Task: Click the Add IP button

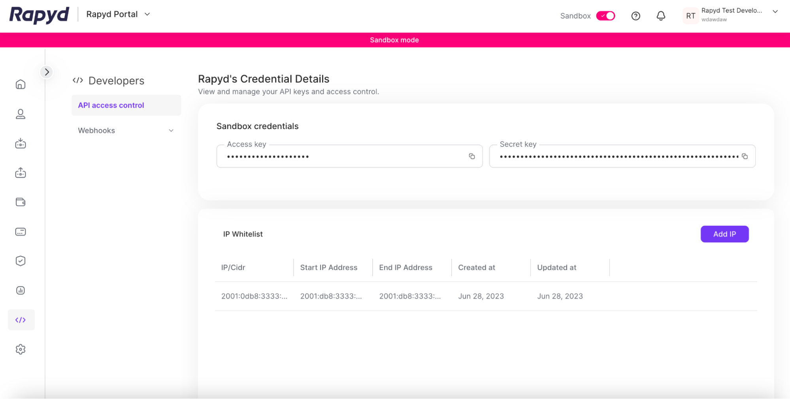Action: pyautogui.click(x=724, y=234)
